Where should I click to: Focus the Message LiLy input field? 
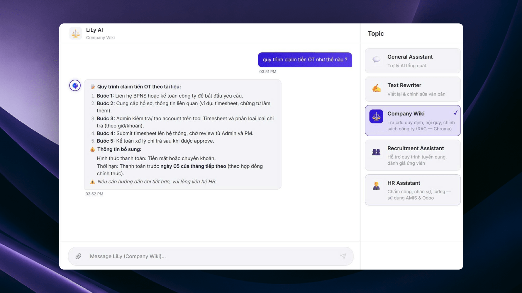211,256
